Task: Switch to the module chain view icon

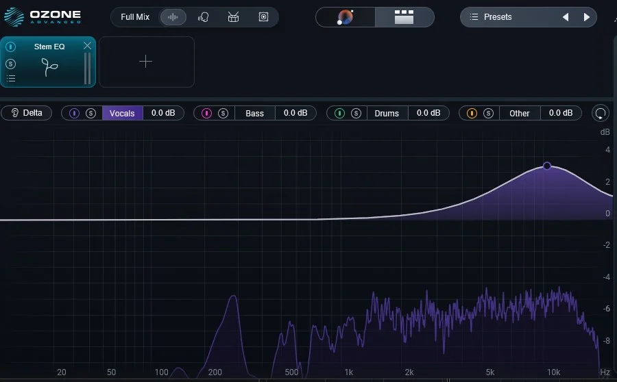Action: coord(404,17)
